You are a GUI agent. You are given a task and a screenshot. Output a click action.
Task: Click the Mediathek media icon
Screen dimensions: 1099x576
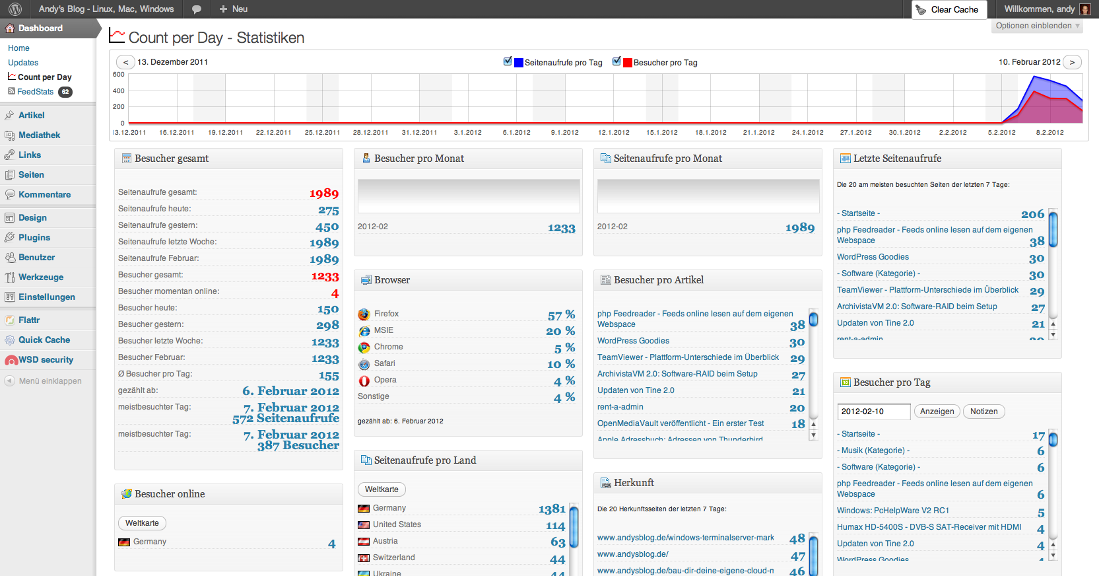[9, 135]
